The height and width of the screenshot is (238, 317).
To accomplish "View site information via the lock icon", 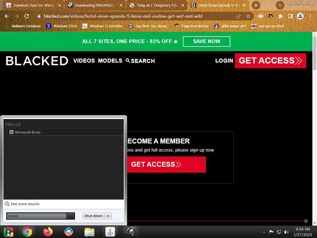I will (x=39, y=16).
